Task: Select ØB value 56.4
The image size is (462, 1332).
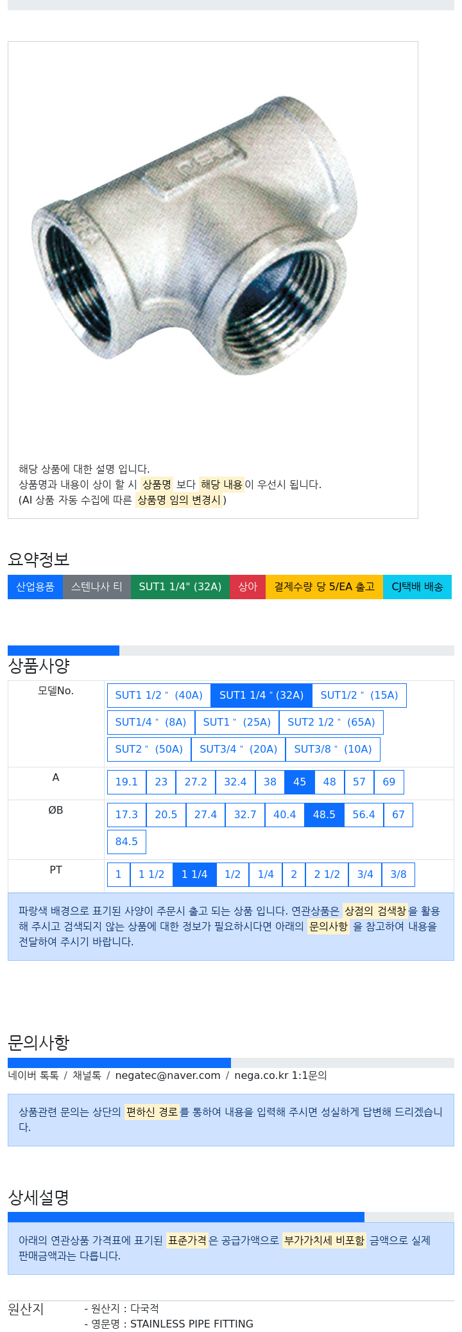Action: (364, 815)
